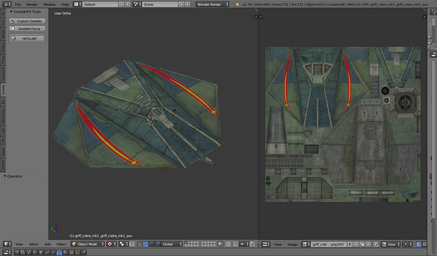
Task: Add new scene plus next to Scene
Action: (x=182, y=5)
